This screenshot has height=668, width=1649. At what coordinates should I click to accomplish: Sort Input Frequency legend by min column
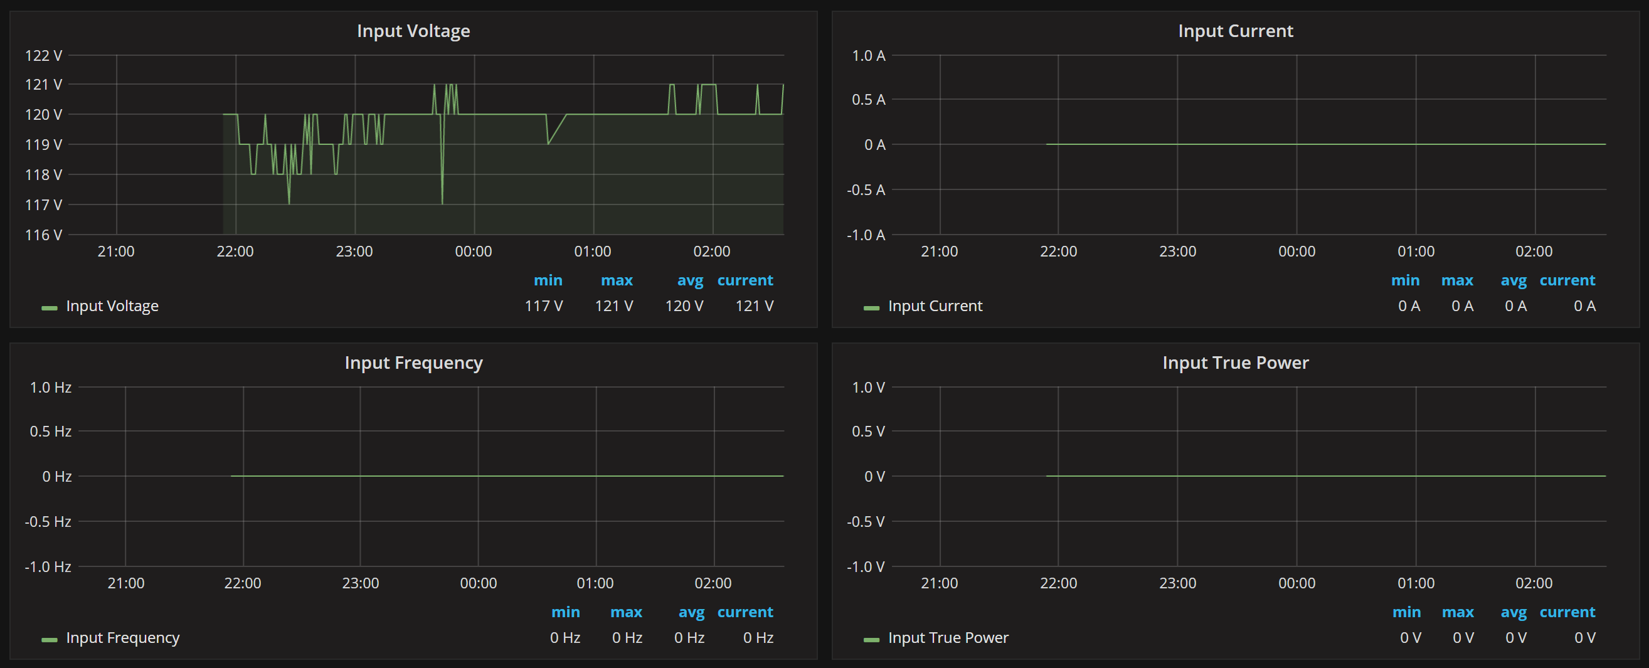pyautogui.click(x=565, y=612)
